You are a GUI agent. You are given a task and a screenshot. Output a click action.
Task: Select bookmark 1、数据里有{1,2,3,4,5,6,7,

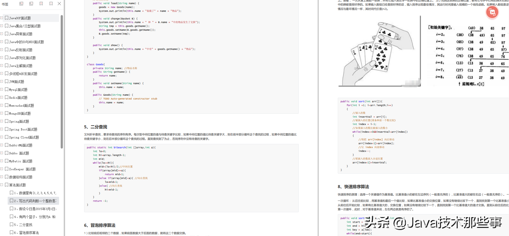point(35,193)
